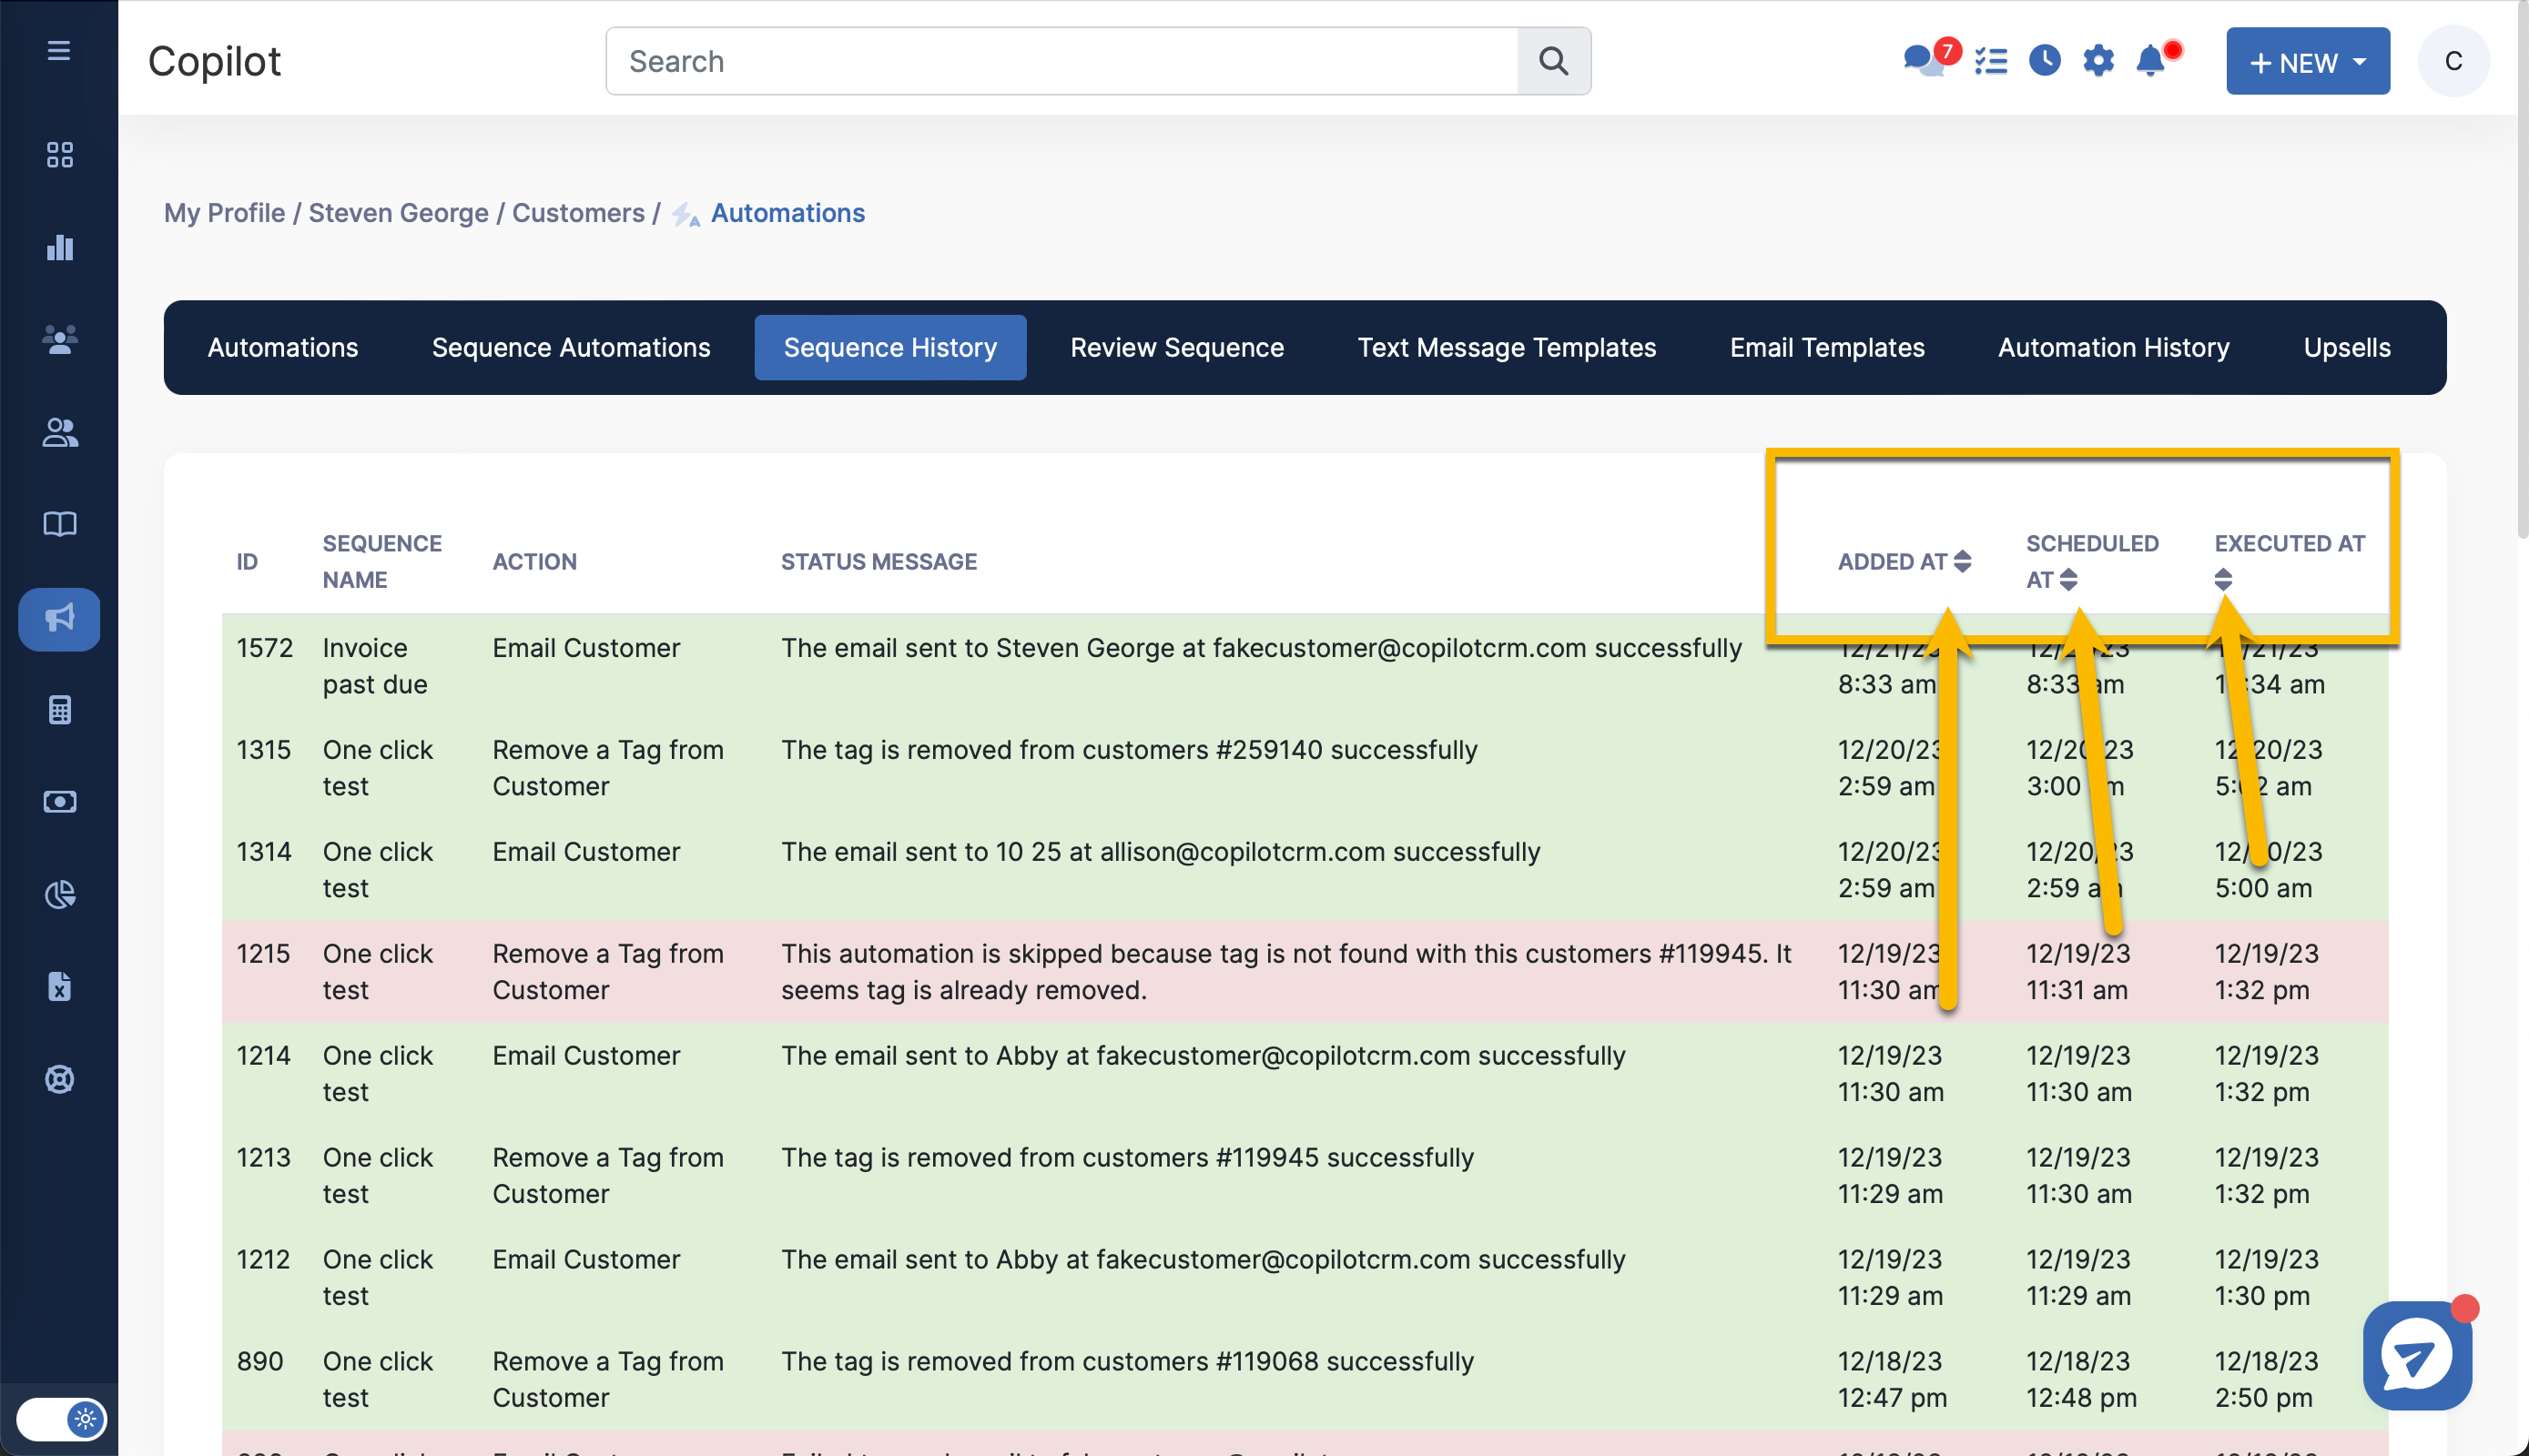Click row ID 1212
This screenshot has width=2529, height=1456.
pyautogui.click(x=263, y=1260)
